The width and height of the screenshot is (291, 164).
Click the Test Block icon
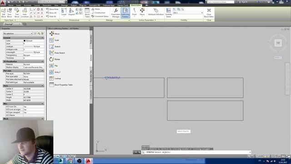coord(17,13)
